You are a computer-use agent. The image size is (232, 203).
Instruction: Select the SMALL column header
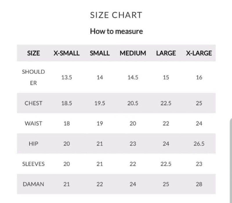click(x=100, y=53)
